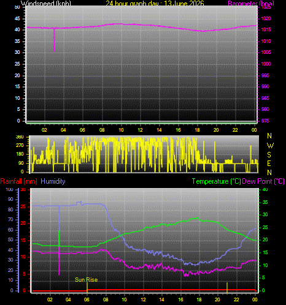Click the red 25 rainfall axis value

click(23, 206)
